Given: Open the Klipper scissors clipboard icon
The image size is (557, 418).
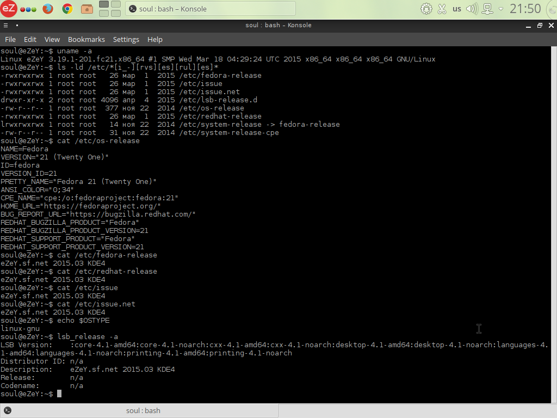Looking at the screenshot, I should click(442, 9).
